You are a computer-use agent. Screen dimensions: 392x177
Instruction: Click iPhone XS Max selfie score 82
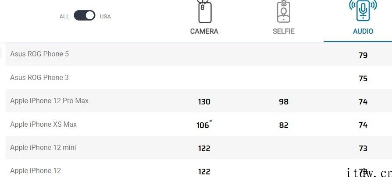[x=284, y=125]
